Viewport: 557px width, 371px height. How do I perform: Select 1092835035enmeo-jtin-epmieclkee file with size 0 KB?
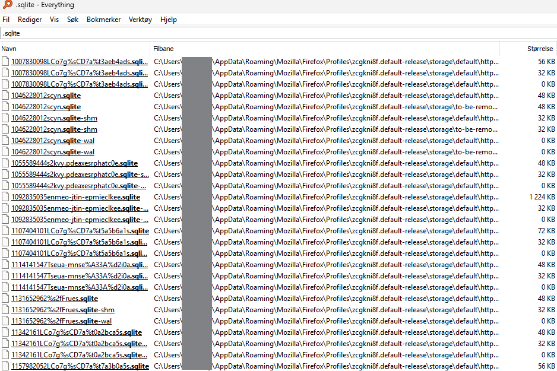click(80, 220)
